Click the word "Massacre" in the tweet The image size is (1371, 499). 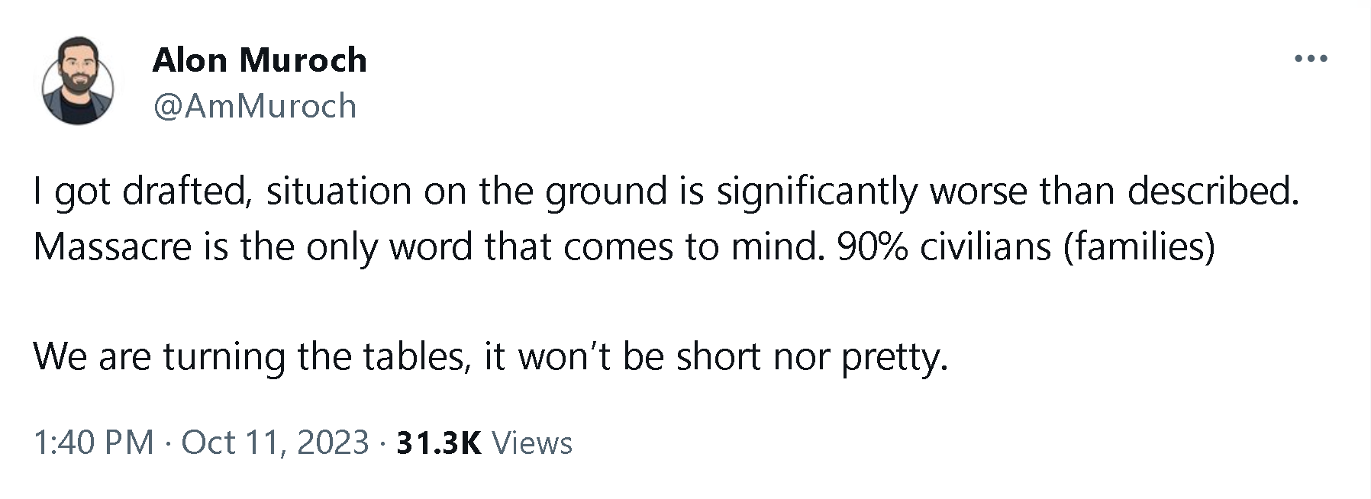[x=112, y=246]
